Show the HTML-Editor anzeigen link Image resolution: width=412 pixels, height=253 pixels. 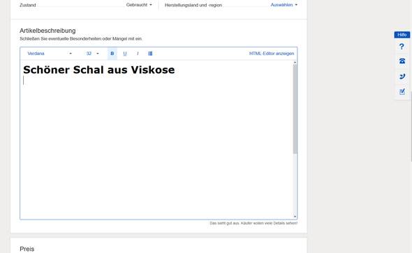(272, 54)
